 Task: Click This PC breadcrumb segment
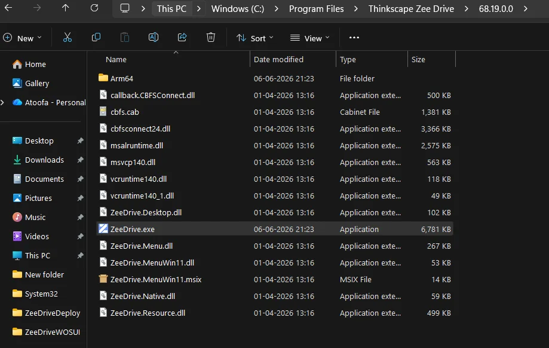(171, 9)
